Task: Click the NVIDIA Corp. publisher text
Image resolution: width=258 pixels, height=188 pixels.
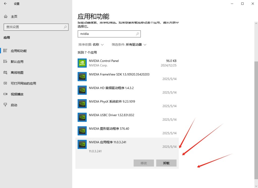Action: point(98,65)
